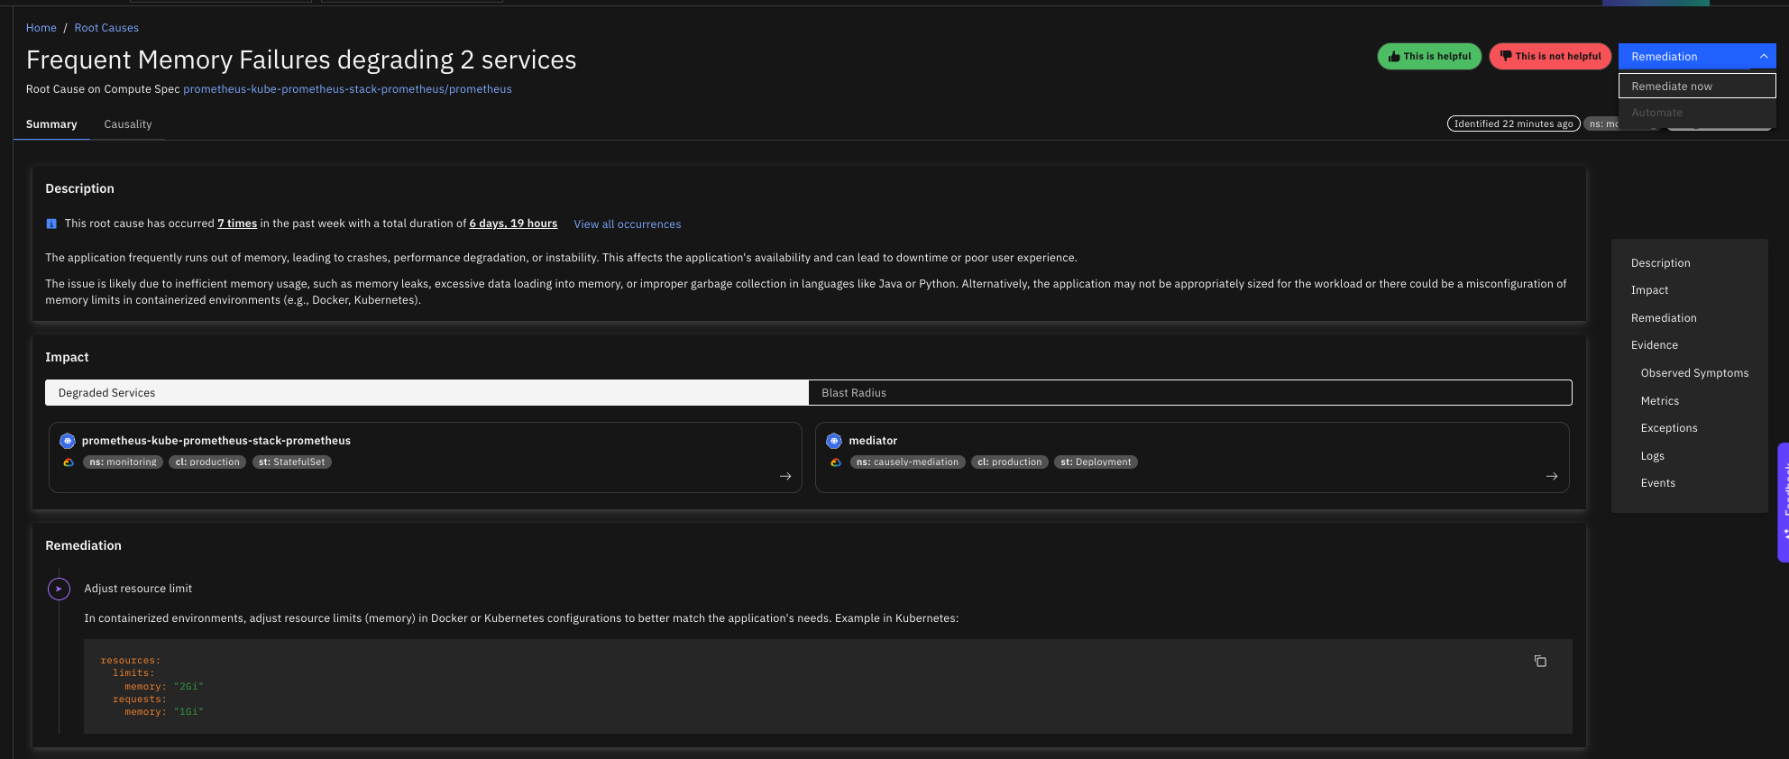
Task: View all occurrences link
Action: point(628,224)
